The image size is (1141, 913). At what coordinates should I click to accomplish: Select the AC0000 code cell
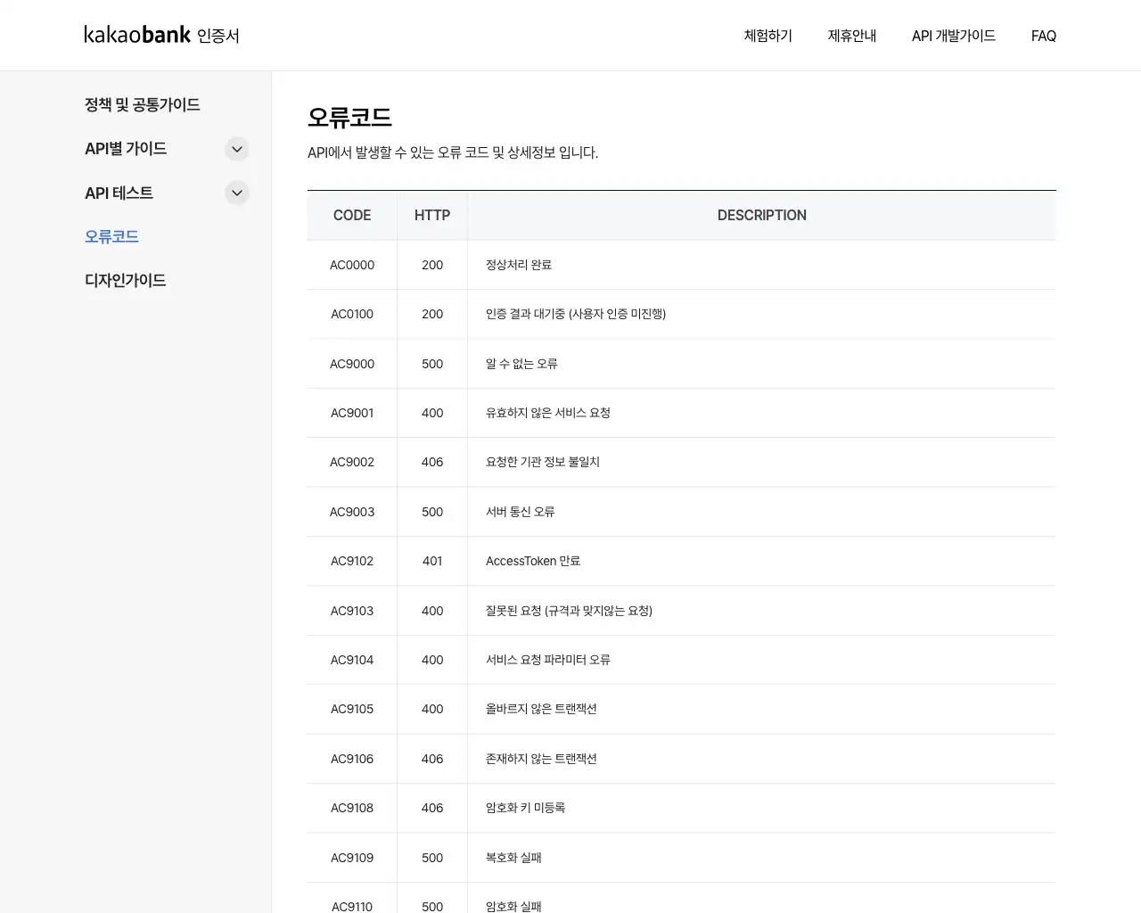tap(352, 265)
